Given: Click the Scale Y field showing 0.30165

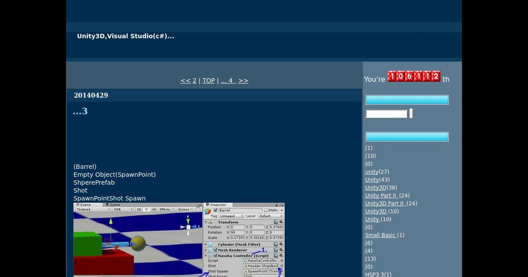Looking at the screenshot, I should tap(257, 237).
